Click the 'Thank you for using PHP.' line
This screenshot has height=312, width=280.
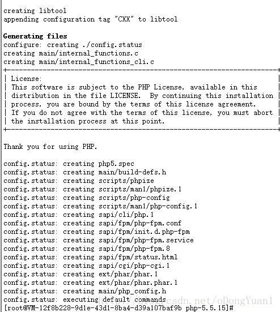coord(50,147)
